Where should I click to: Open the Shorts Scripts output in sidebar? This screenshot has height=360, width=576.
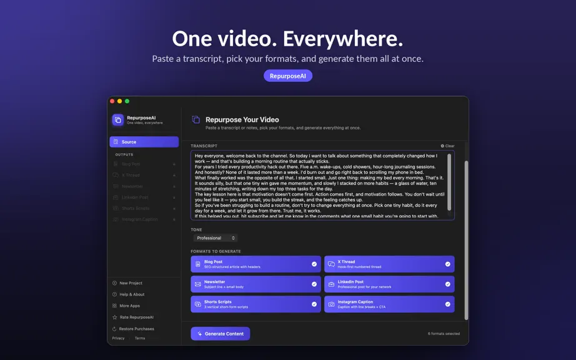144,208
